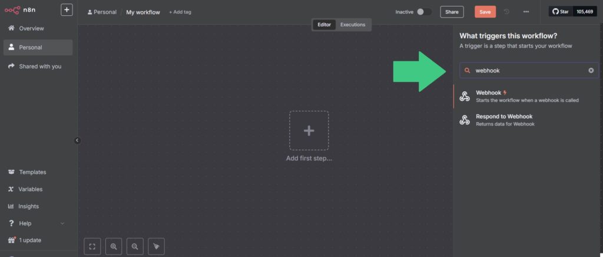Open workflow history clock icon
This screenshot has height=257, width=603.
click(507, 12)
